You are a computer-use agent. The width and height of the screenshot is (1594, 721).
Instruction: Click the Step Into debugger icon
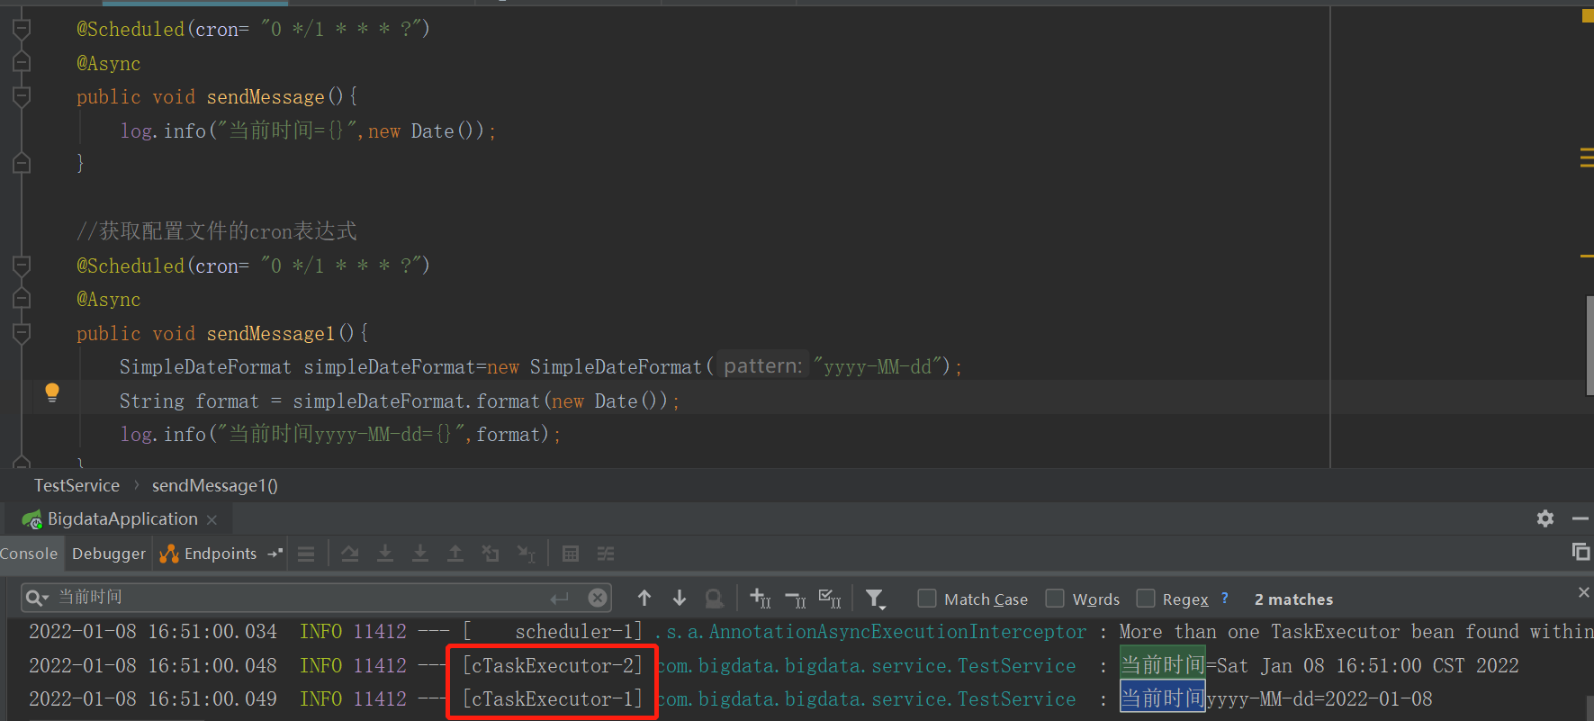[385, 554]
